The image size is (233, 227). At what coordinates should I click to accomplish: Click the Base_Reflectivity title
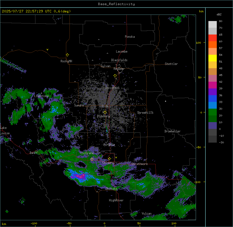tap(117, 4)
